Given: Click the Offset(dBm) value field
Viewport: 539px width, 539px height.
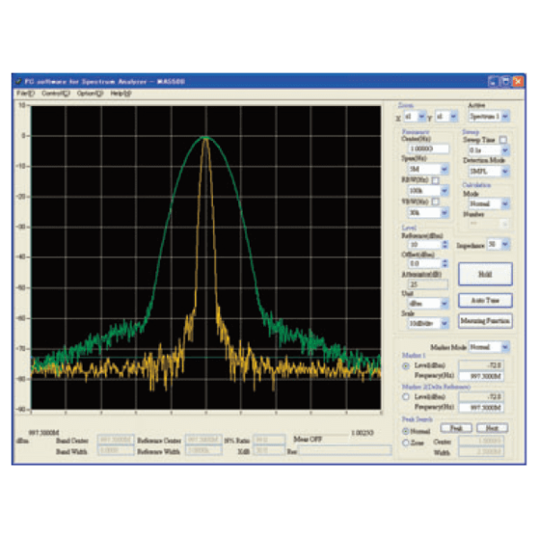Looking at the screenshot, I should [425, 263].
